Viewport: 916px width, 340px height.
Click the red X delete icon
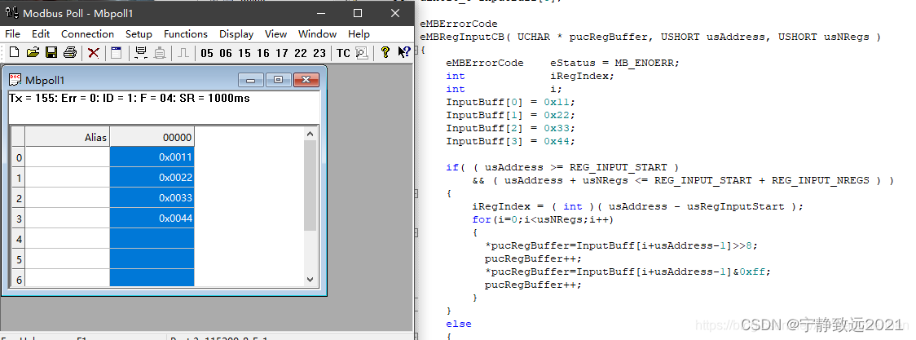coord(94,53)
